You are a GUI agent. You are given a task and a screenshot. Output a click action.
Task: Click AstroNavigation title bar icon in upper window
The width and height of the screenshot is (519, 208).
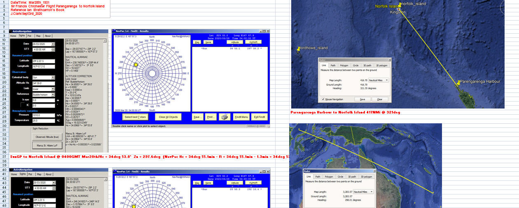click(11, 31)
